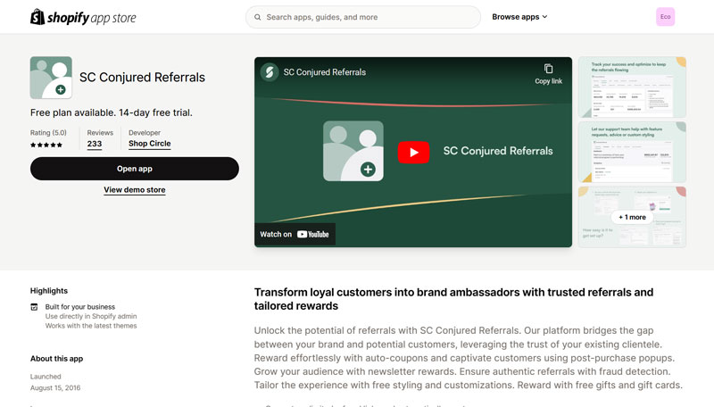Click the app icon inside the video
Viewport: 714px width, 407px height.
tap(353, 151)
